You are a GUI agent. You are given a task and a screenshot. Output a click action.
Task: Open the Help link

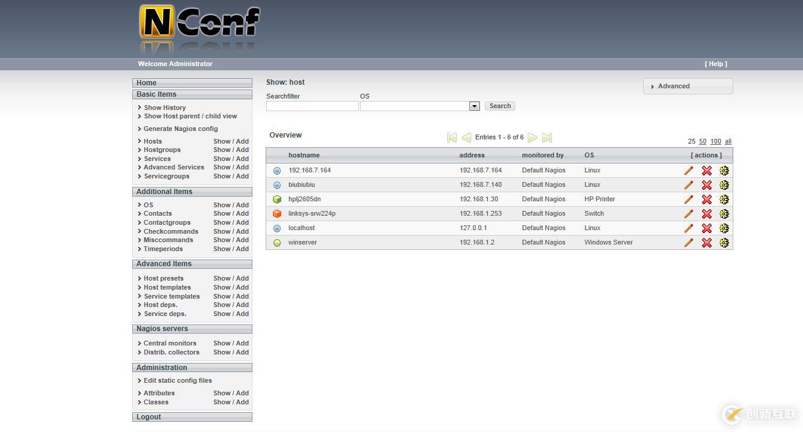point(716,64)
